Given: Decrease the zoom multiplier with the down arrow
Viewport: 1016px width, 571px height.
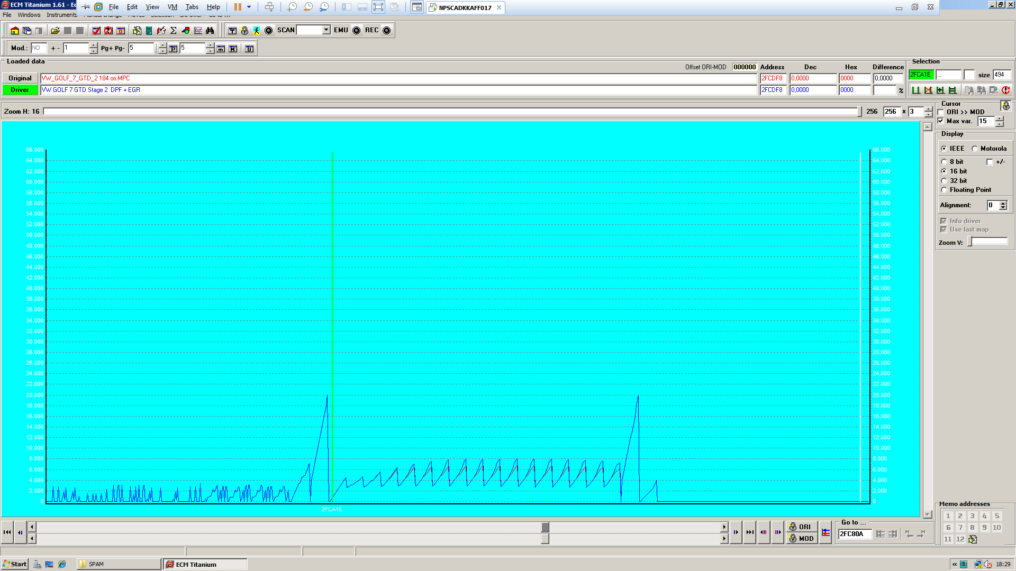Looking at the screenshot, I should pyautogui.click(x=929, y=114).
